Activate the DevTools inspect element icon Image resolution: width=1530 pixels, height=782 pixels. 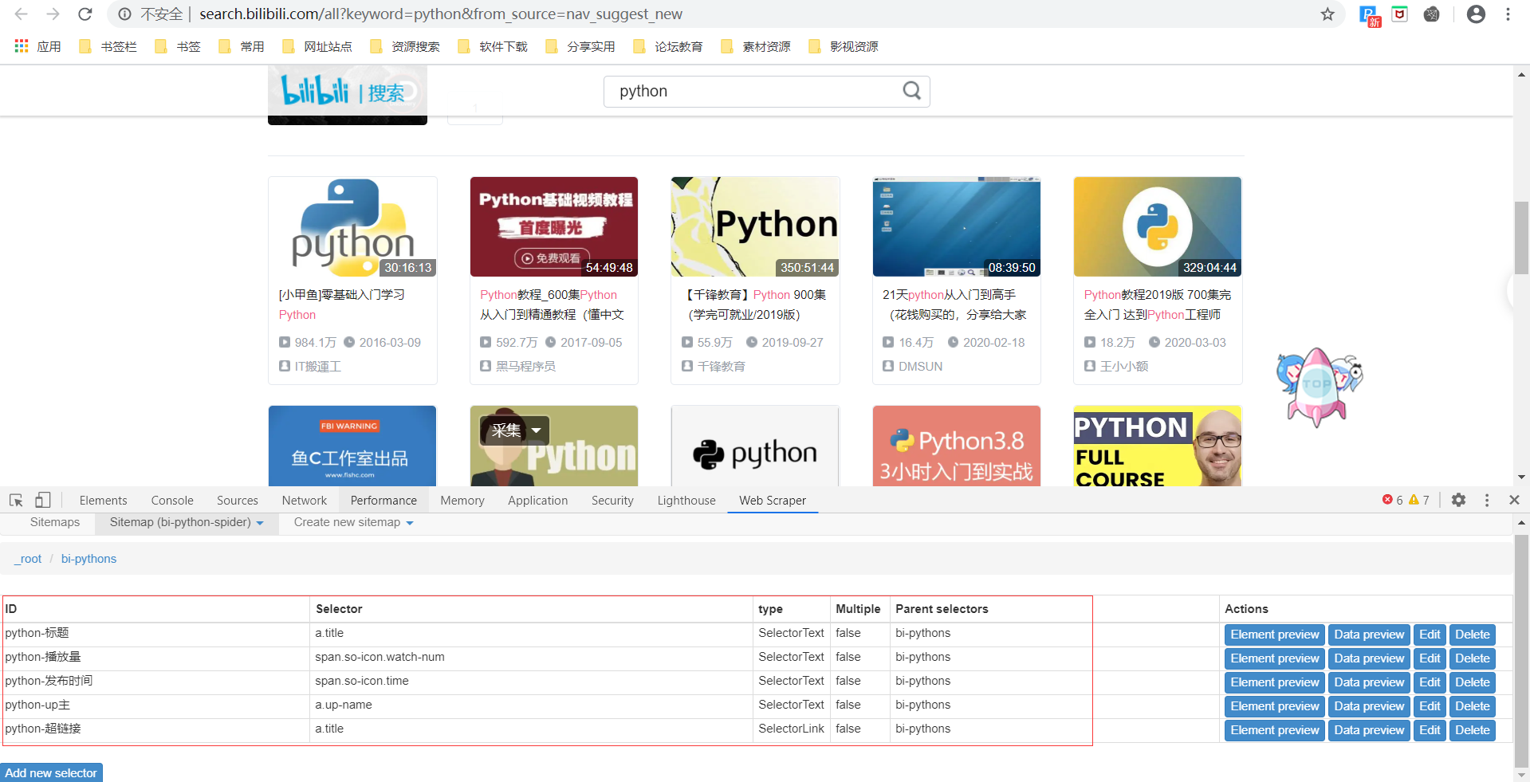click(x=16, y=500)
